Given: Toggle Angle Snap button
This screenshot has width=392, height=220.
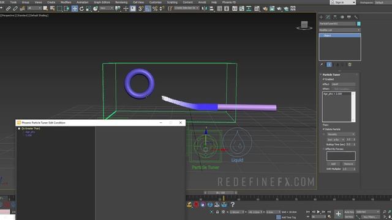Looking at the screenshot, I should (148, 9).
